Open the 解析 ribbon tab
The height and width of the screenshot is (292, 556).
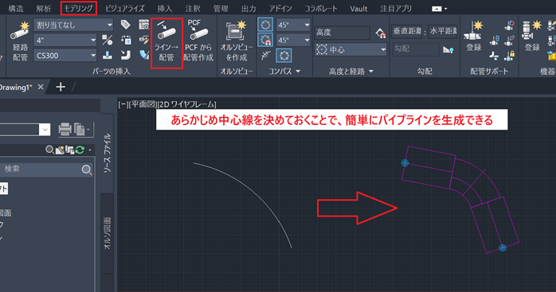click(x=43, y=9)
